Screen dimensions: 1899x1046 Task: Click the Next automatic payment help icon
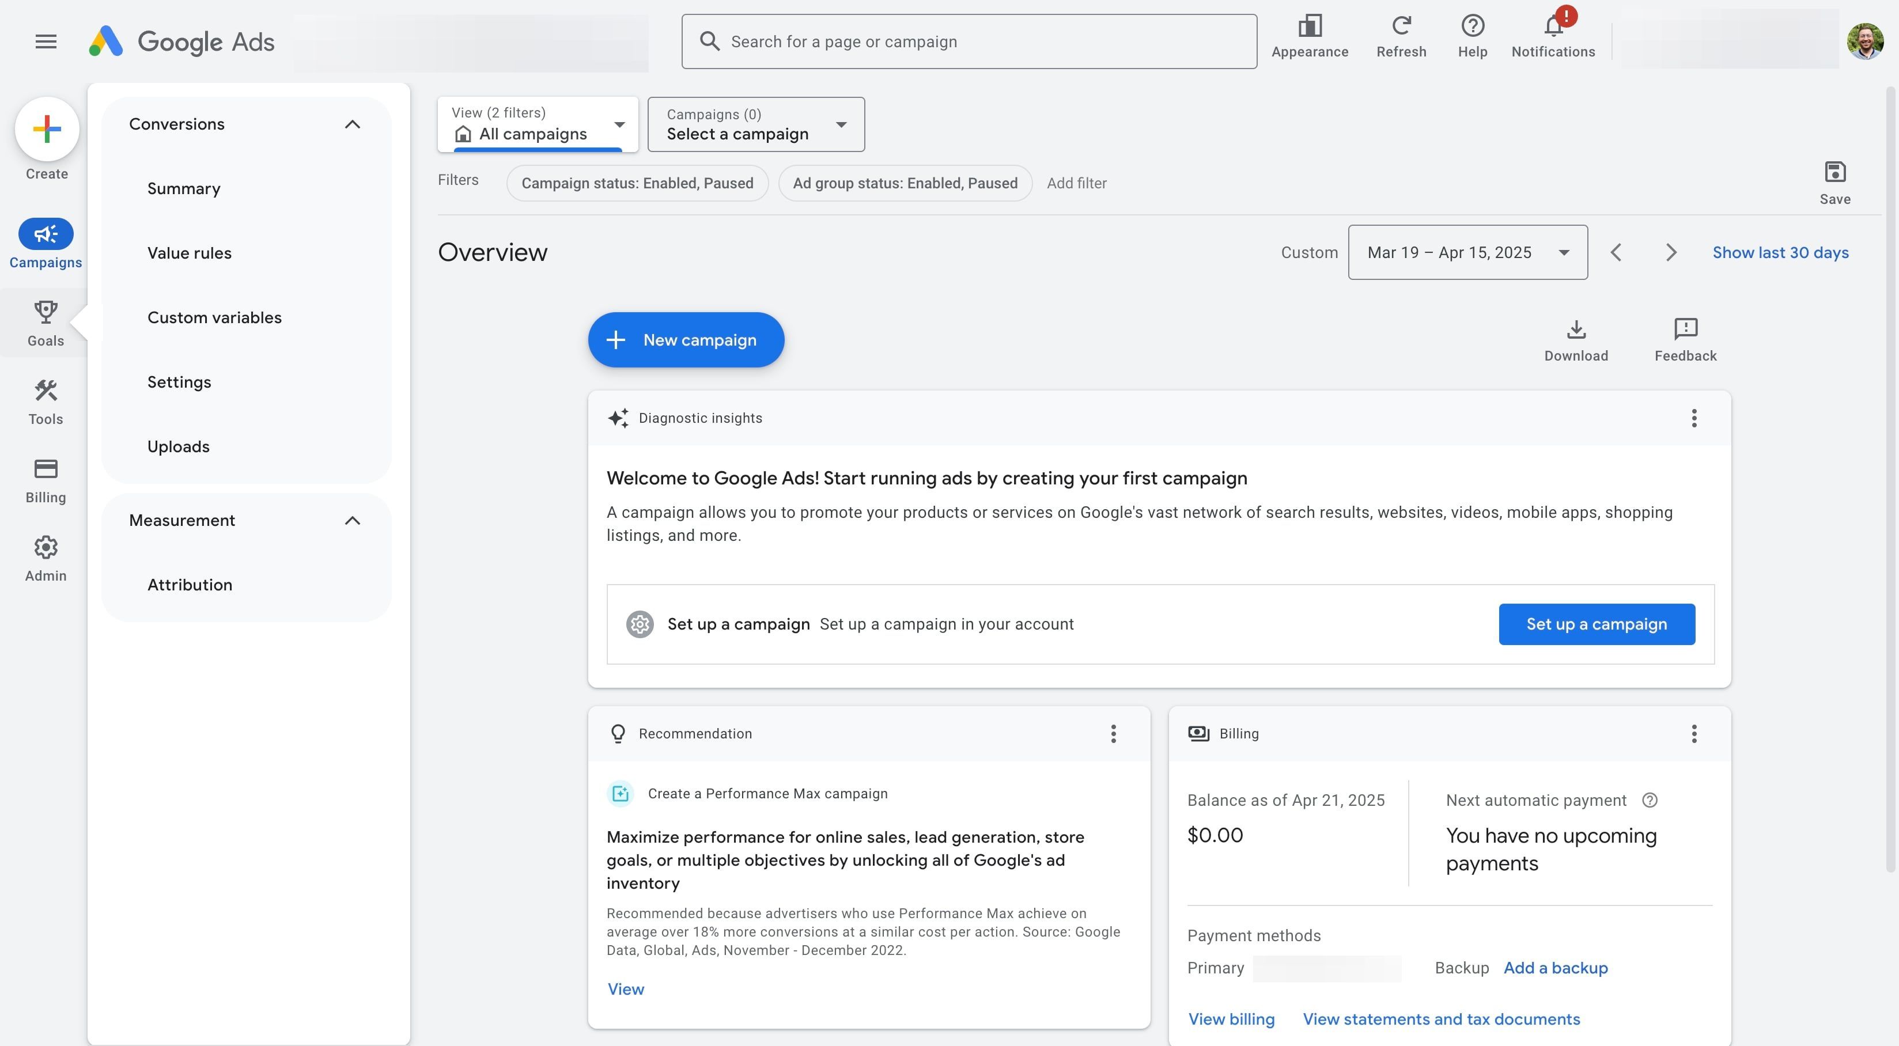pos(1650,800)
